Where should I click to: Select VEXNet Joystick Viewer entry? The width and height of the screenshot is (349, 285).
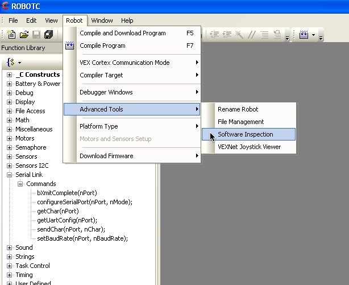tap(248, 147)
